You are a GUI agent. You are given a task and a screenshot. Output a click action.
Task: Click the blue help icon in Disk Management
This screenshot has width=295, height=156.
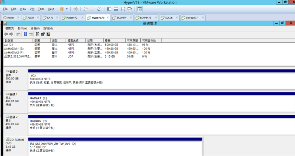point(25,34)
